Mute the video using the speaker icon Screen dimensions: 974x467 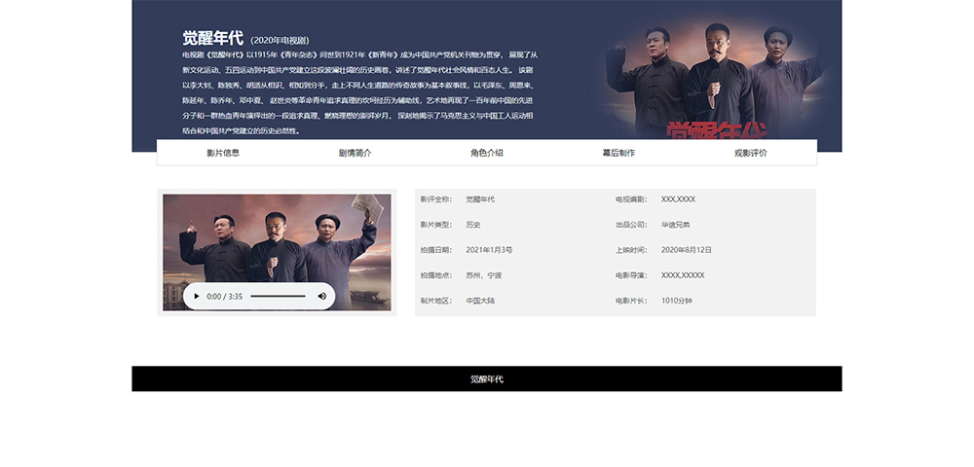(x=321, y=297)
